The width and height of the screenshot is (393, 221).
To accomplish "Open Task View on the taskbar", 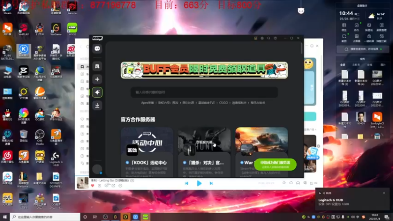I will 95,217.
